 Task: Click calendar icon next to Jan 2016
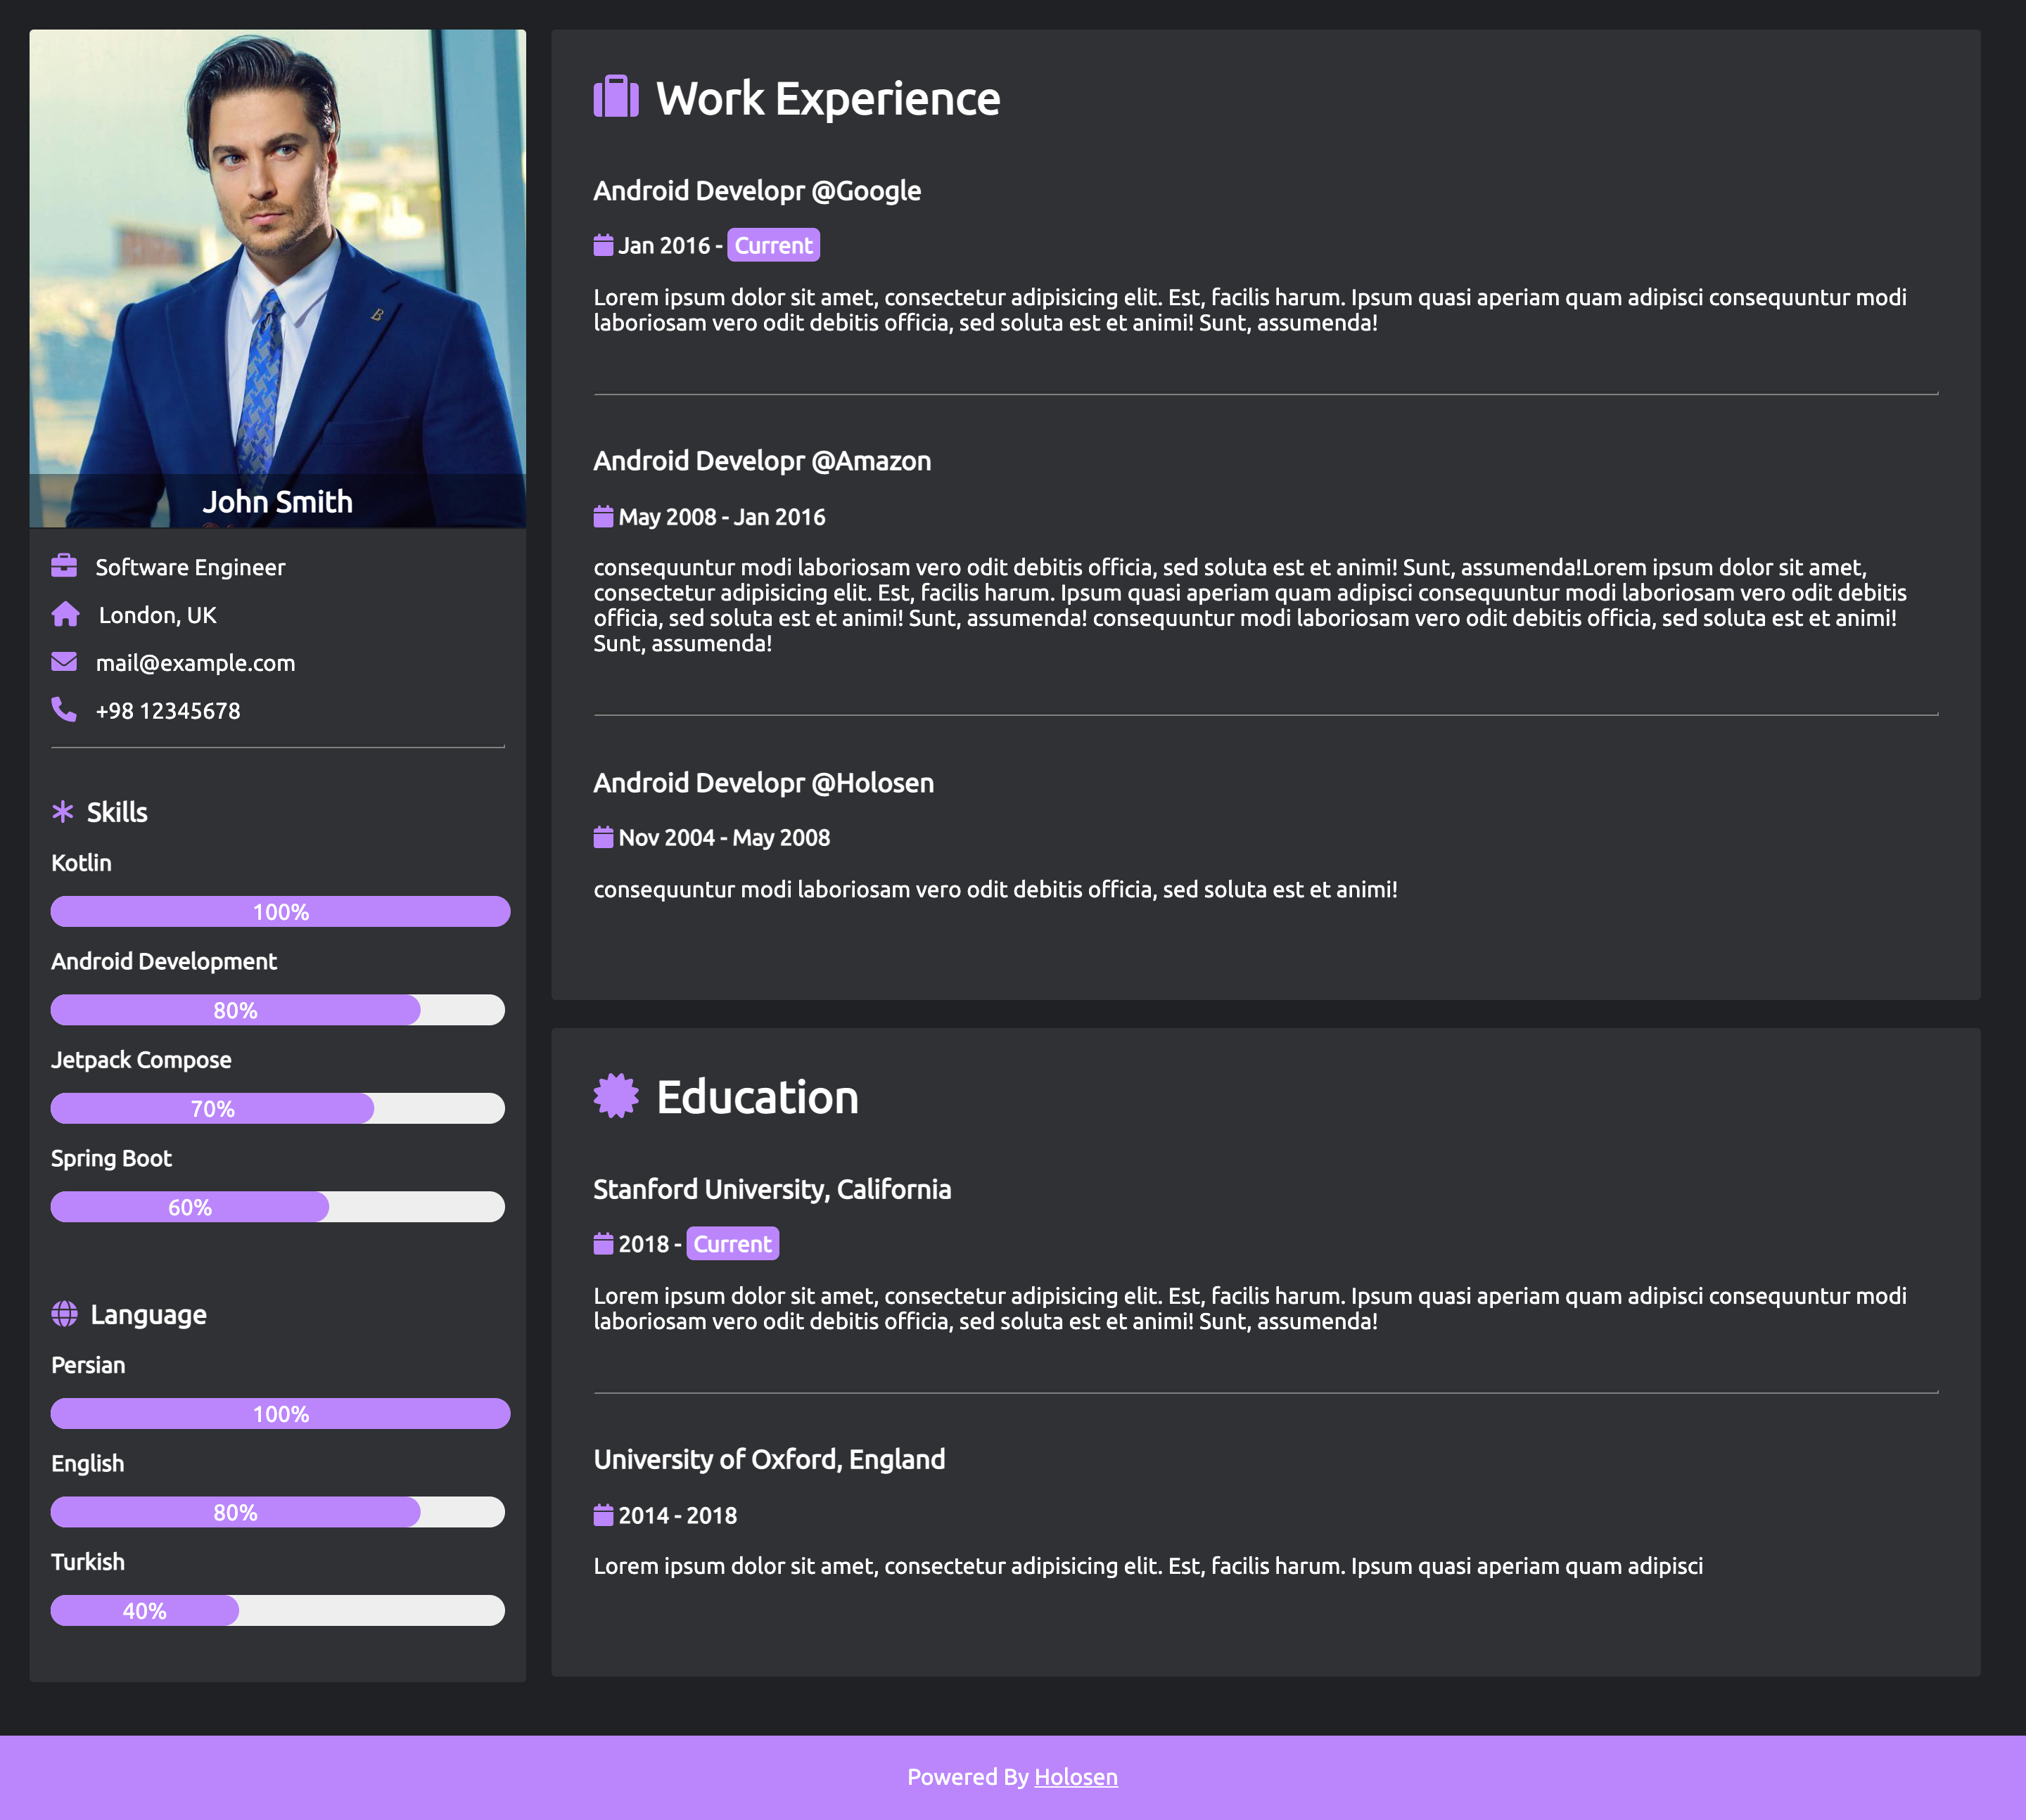604,245
